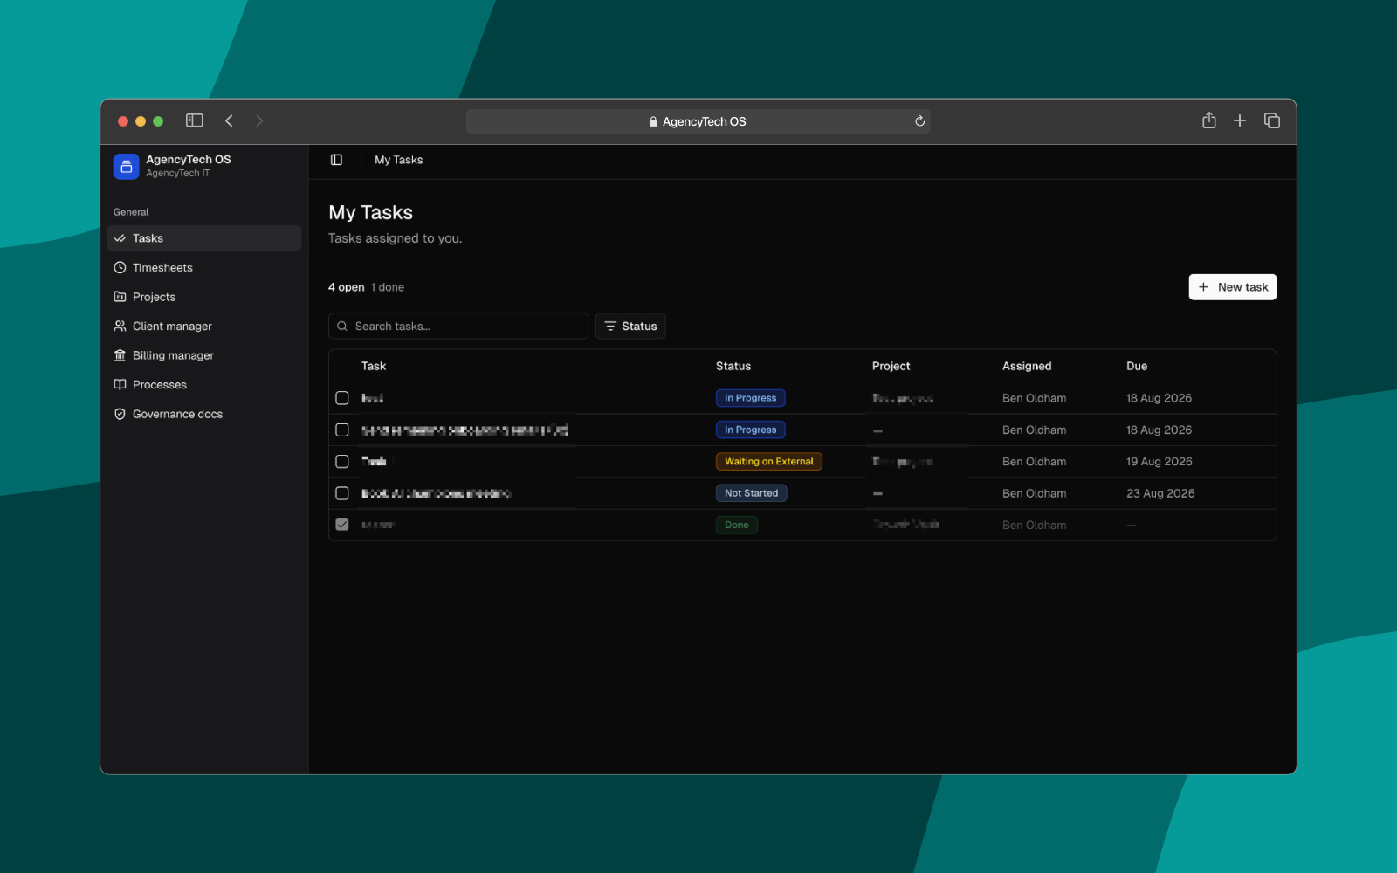Open Timesheets via its clock icon
1397x873 pixels.
pos(120,268)
